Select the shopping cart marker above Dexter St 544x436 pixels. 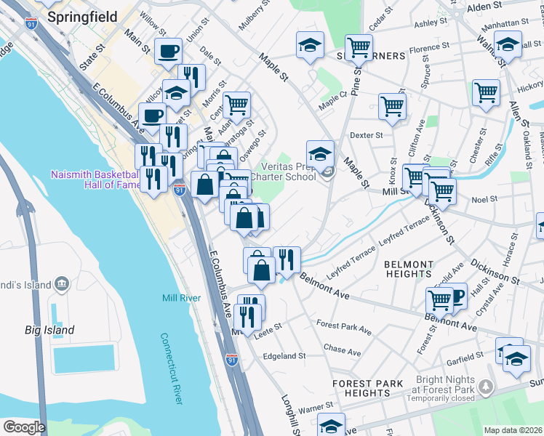coord(393,107)
